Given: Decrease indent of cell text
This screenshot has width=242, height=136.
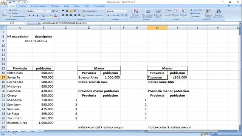Looking at the screenshot, I should point(75,15).
